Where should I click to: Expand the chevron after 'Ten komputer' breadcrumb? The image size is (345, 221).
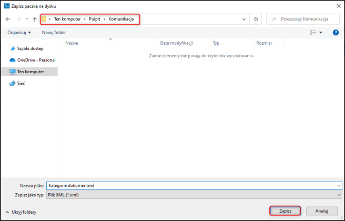coord(85,19)
